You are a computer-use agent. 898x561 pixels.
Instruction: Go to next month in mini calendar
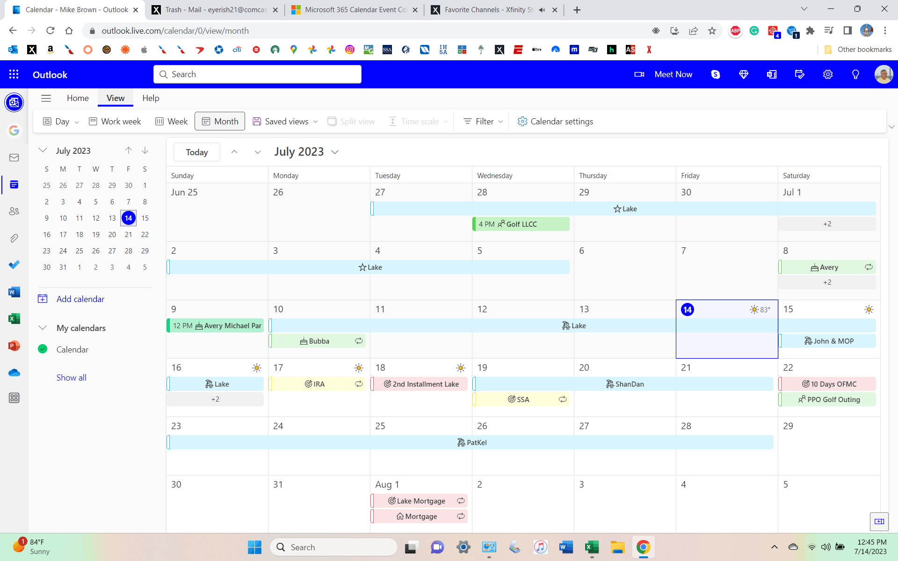[145, 151]
